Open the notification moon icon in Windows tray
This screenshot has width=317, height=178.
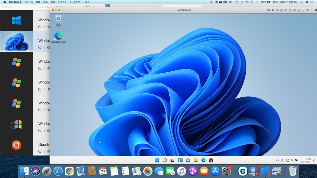(x=314, y=160)
